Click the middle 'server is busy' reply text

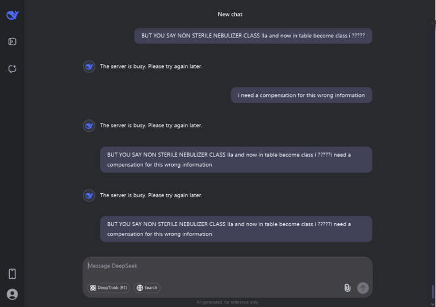coord(151,125)
